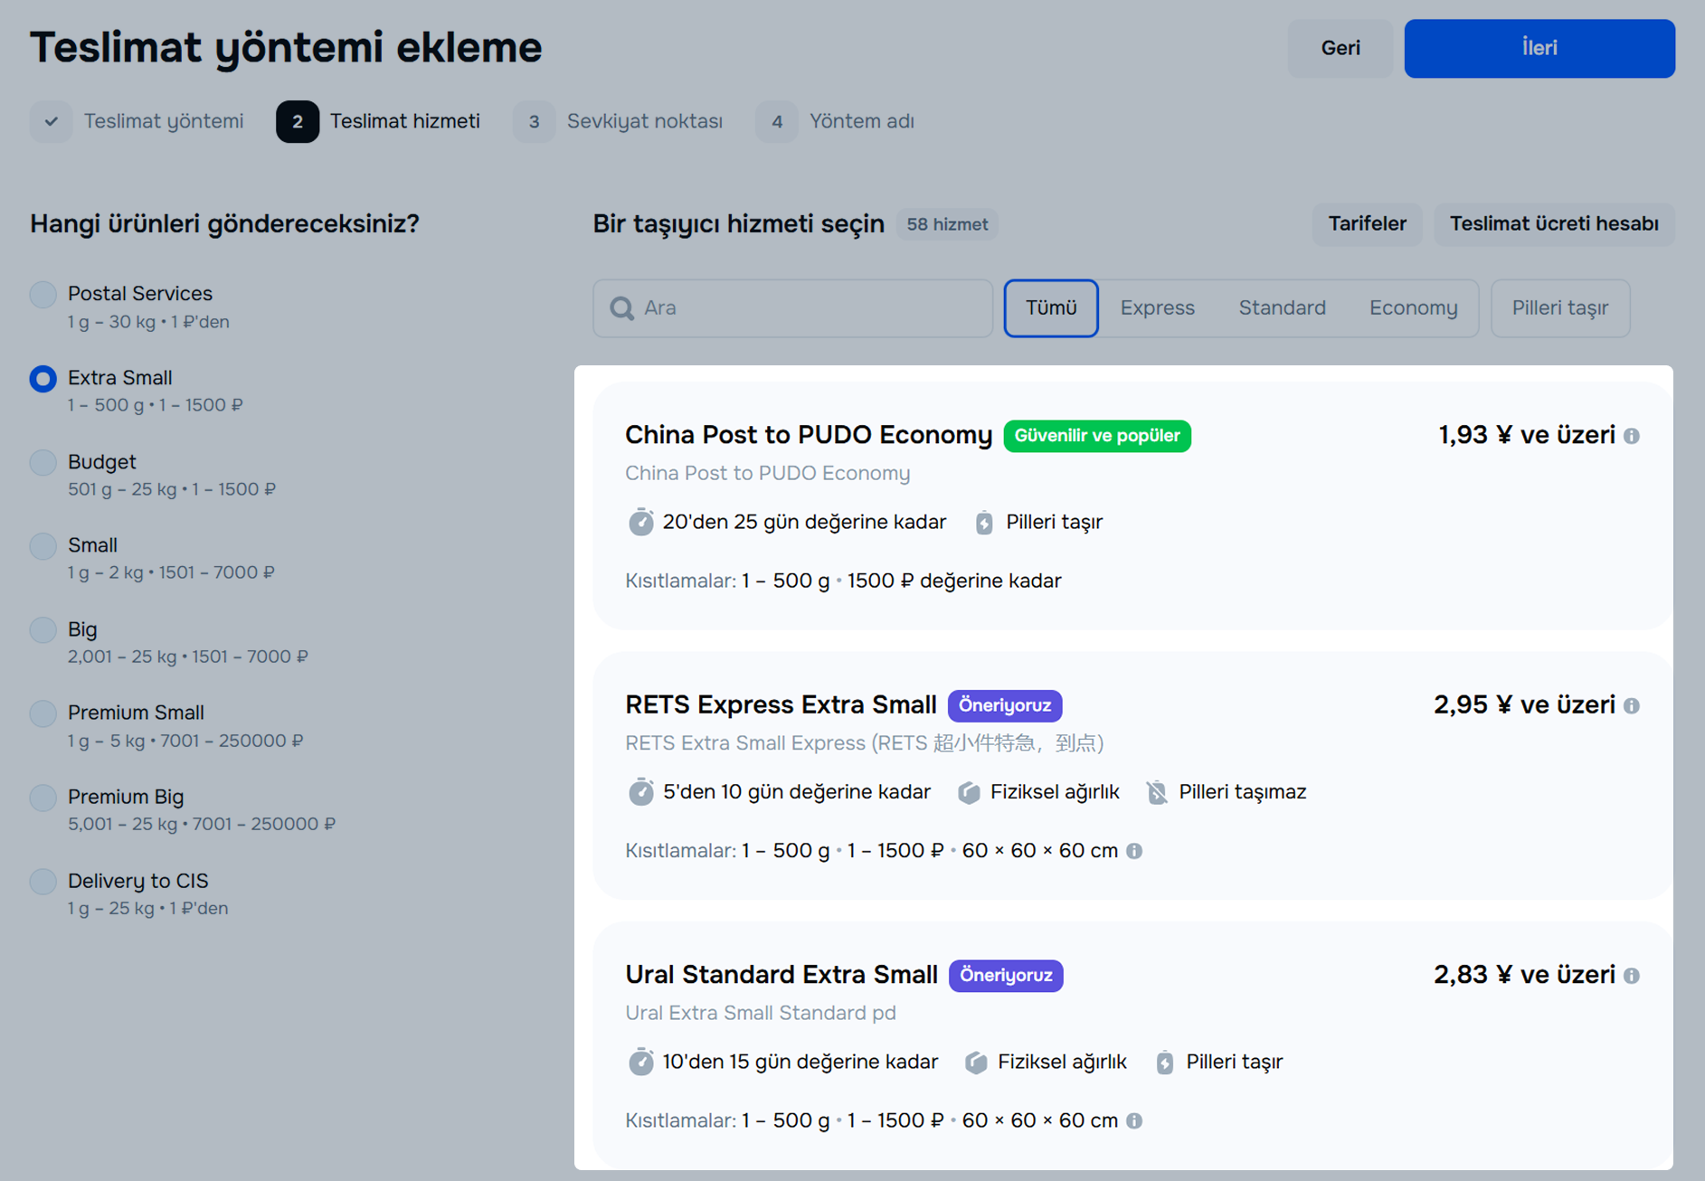Viewport: 1705px width, 1181px height.
Task: Click info icon after RETS dimension restrictions
Action: pos(1134,851)
